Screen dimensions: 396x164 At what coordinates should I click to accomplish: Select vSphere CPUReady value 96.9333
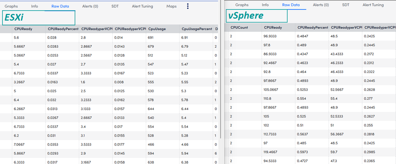click(270, 36)
